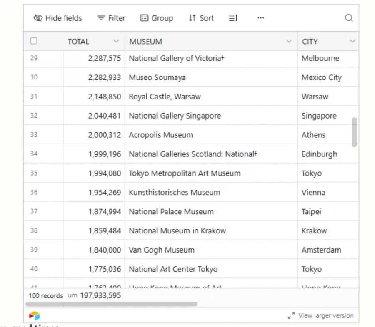This screenshot has width=375, height=327.
Task: Click row number 40
Action: (34, 269)
